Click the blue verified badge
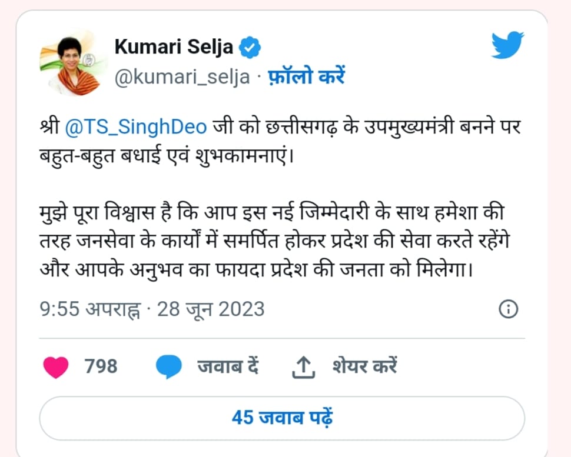571x457 pixels. pyautogui.click(x=250, y=48)
